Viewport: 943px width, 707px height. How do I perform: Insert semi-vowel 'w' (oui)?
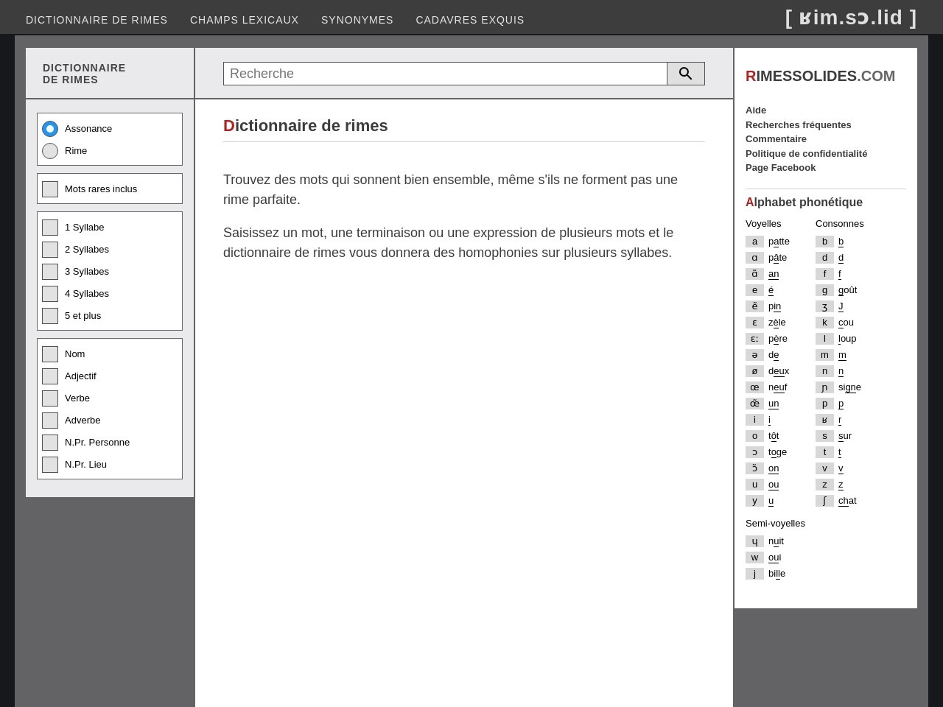[x=754, y=557]
